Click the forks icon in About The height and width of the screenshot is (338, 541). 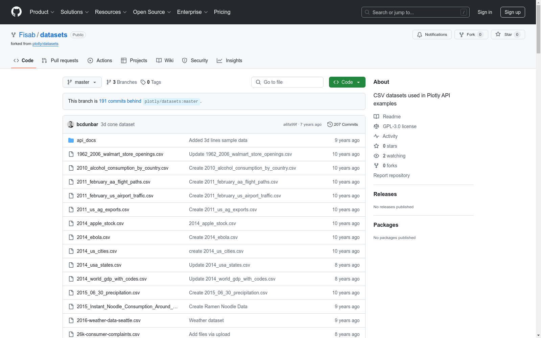pos(376,166)
